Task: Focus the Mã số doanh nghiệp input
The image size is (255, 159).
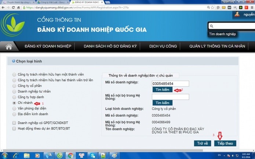Action: [171, 84]
